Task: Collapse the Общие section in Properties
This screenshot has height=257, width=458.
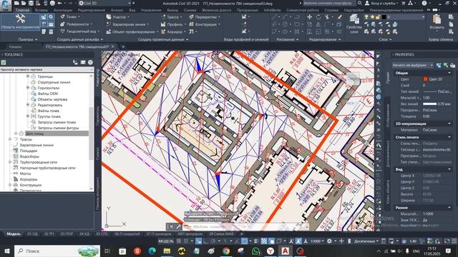Action: pos(449,73)
